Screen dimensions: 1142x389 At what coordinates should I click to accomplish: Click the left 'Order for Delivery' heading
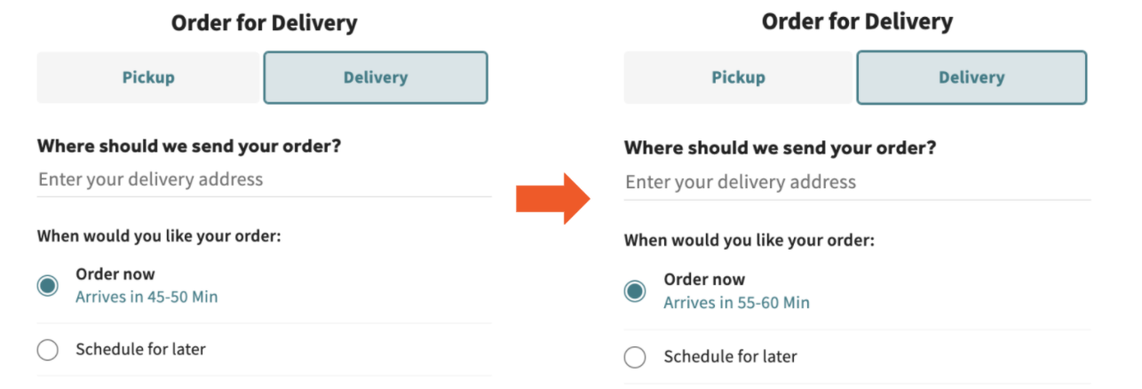coord(264,22)
